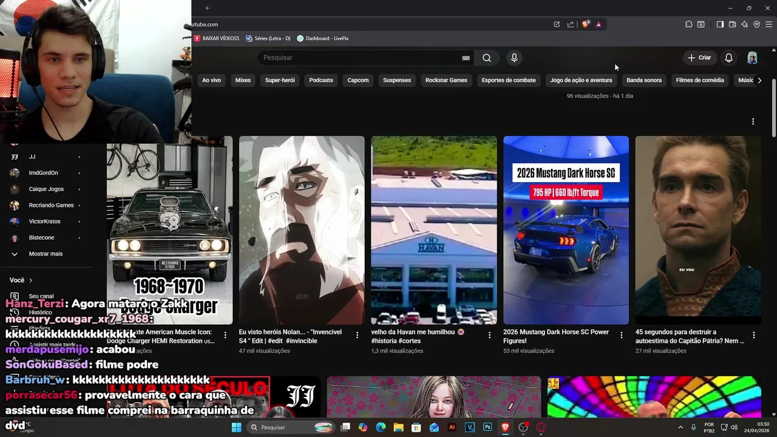Click the Brave Shields lion icon
Viewport: 777px width, 437px height.
tap(585, 24)
